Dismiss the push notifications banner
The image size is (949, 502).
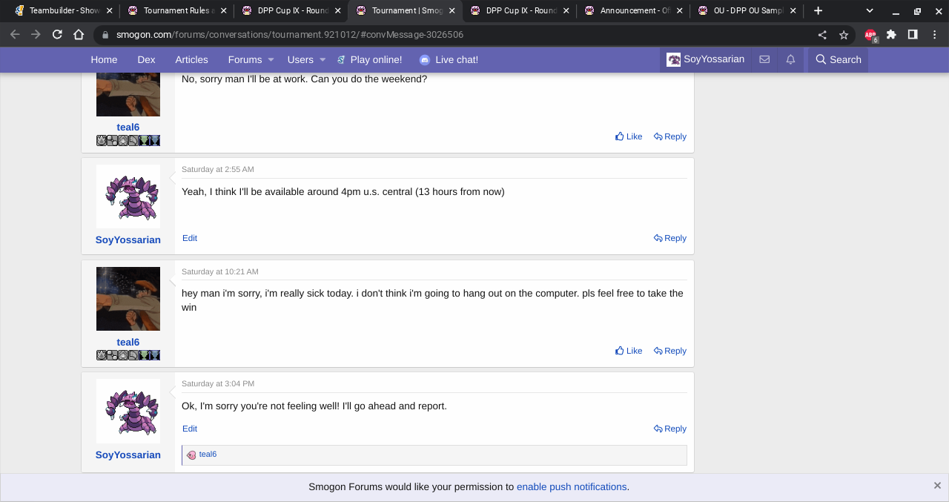click(937, 486)
